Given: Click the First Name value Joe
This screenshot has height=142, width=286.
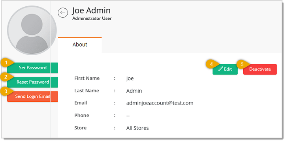Looking at the screenshot, I should click(130, 78).
